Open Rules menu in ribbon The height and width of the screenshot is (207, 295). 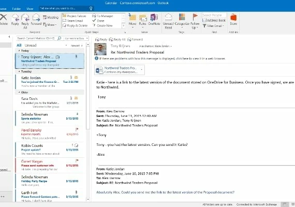(143, 21)
